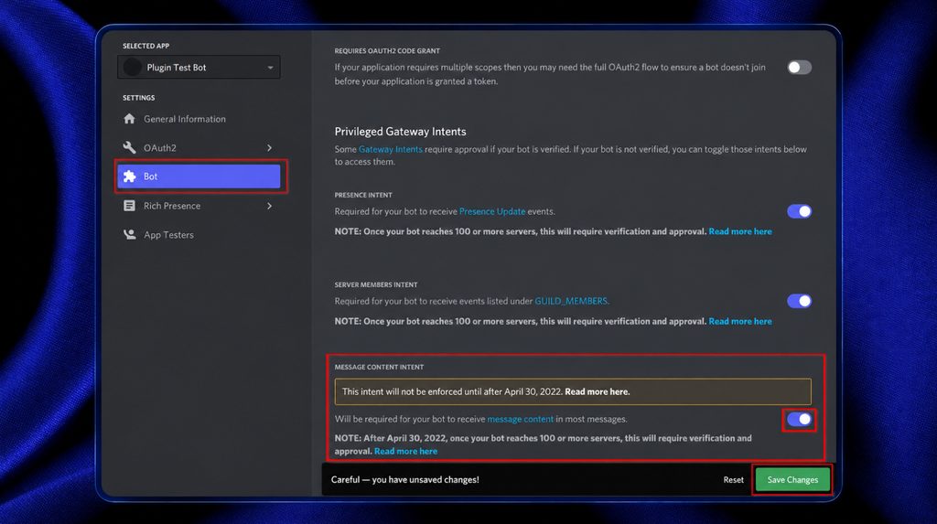Click the OAuth2 wrench icon
Screen dimensions: 937x524
click(x=130, y=147)
